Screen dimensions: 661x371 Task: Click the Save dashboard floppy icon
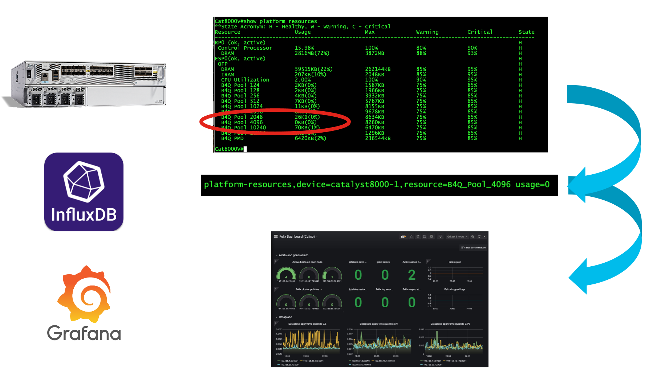click(x=425, y=237)
